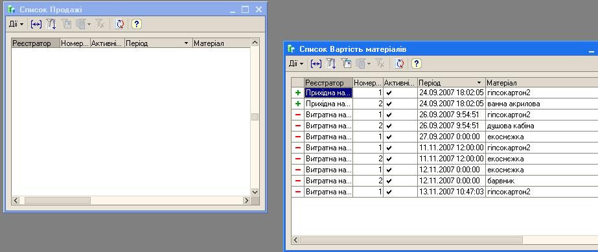Viewport: 598px width, 252px height.
Task: Click the green plus icon of гіпсокартон2 24.09.2007 row
Action: pyautogui.click(x=298, y=93)
